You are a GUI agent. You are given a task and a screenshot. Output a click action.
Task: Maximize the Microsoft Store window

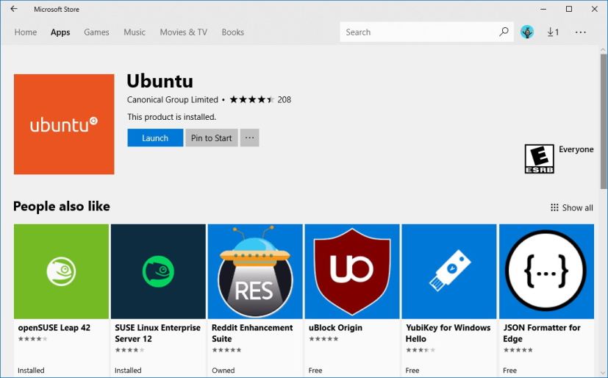[569, 9]
